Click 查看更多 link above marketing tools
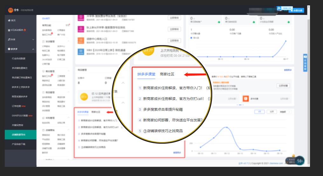 (x=288, y=70)
